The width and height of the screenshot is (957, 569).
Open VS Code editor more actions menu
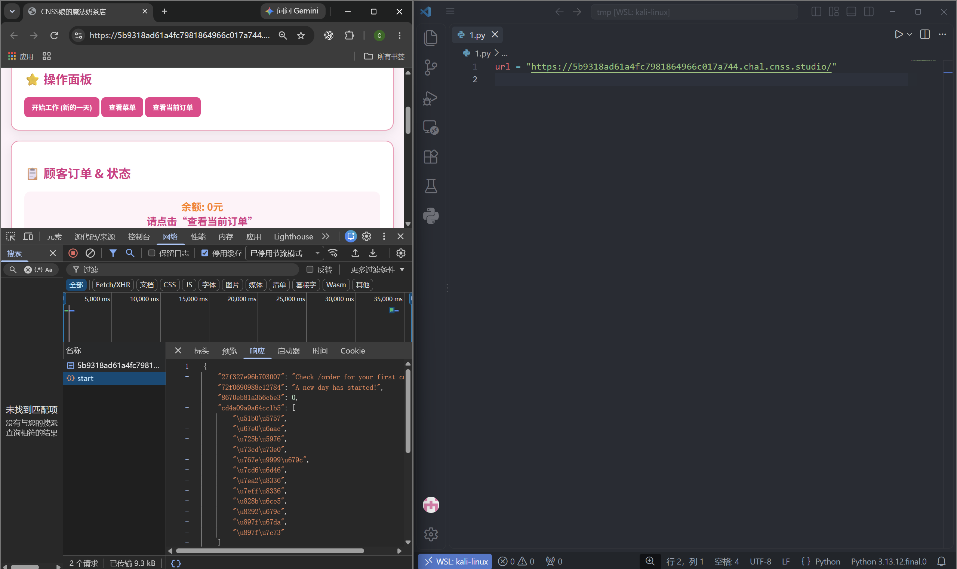942,34
